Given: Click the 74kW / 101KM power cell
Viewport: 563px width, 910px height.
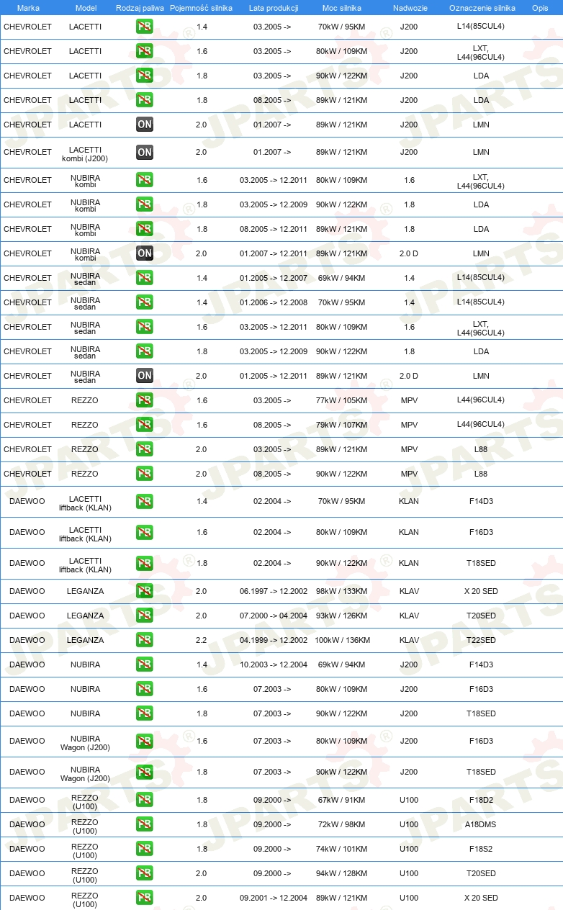Looking at the screenshot, I should [x=342, y=849].
